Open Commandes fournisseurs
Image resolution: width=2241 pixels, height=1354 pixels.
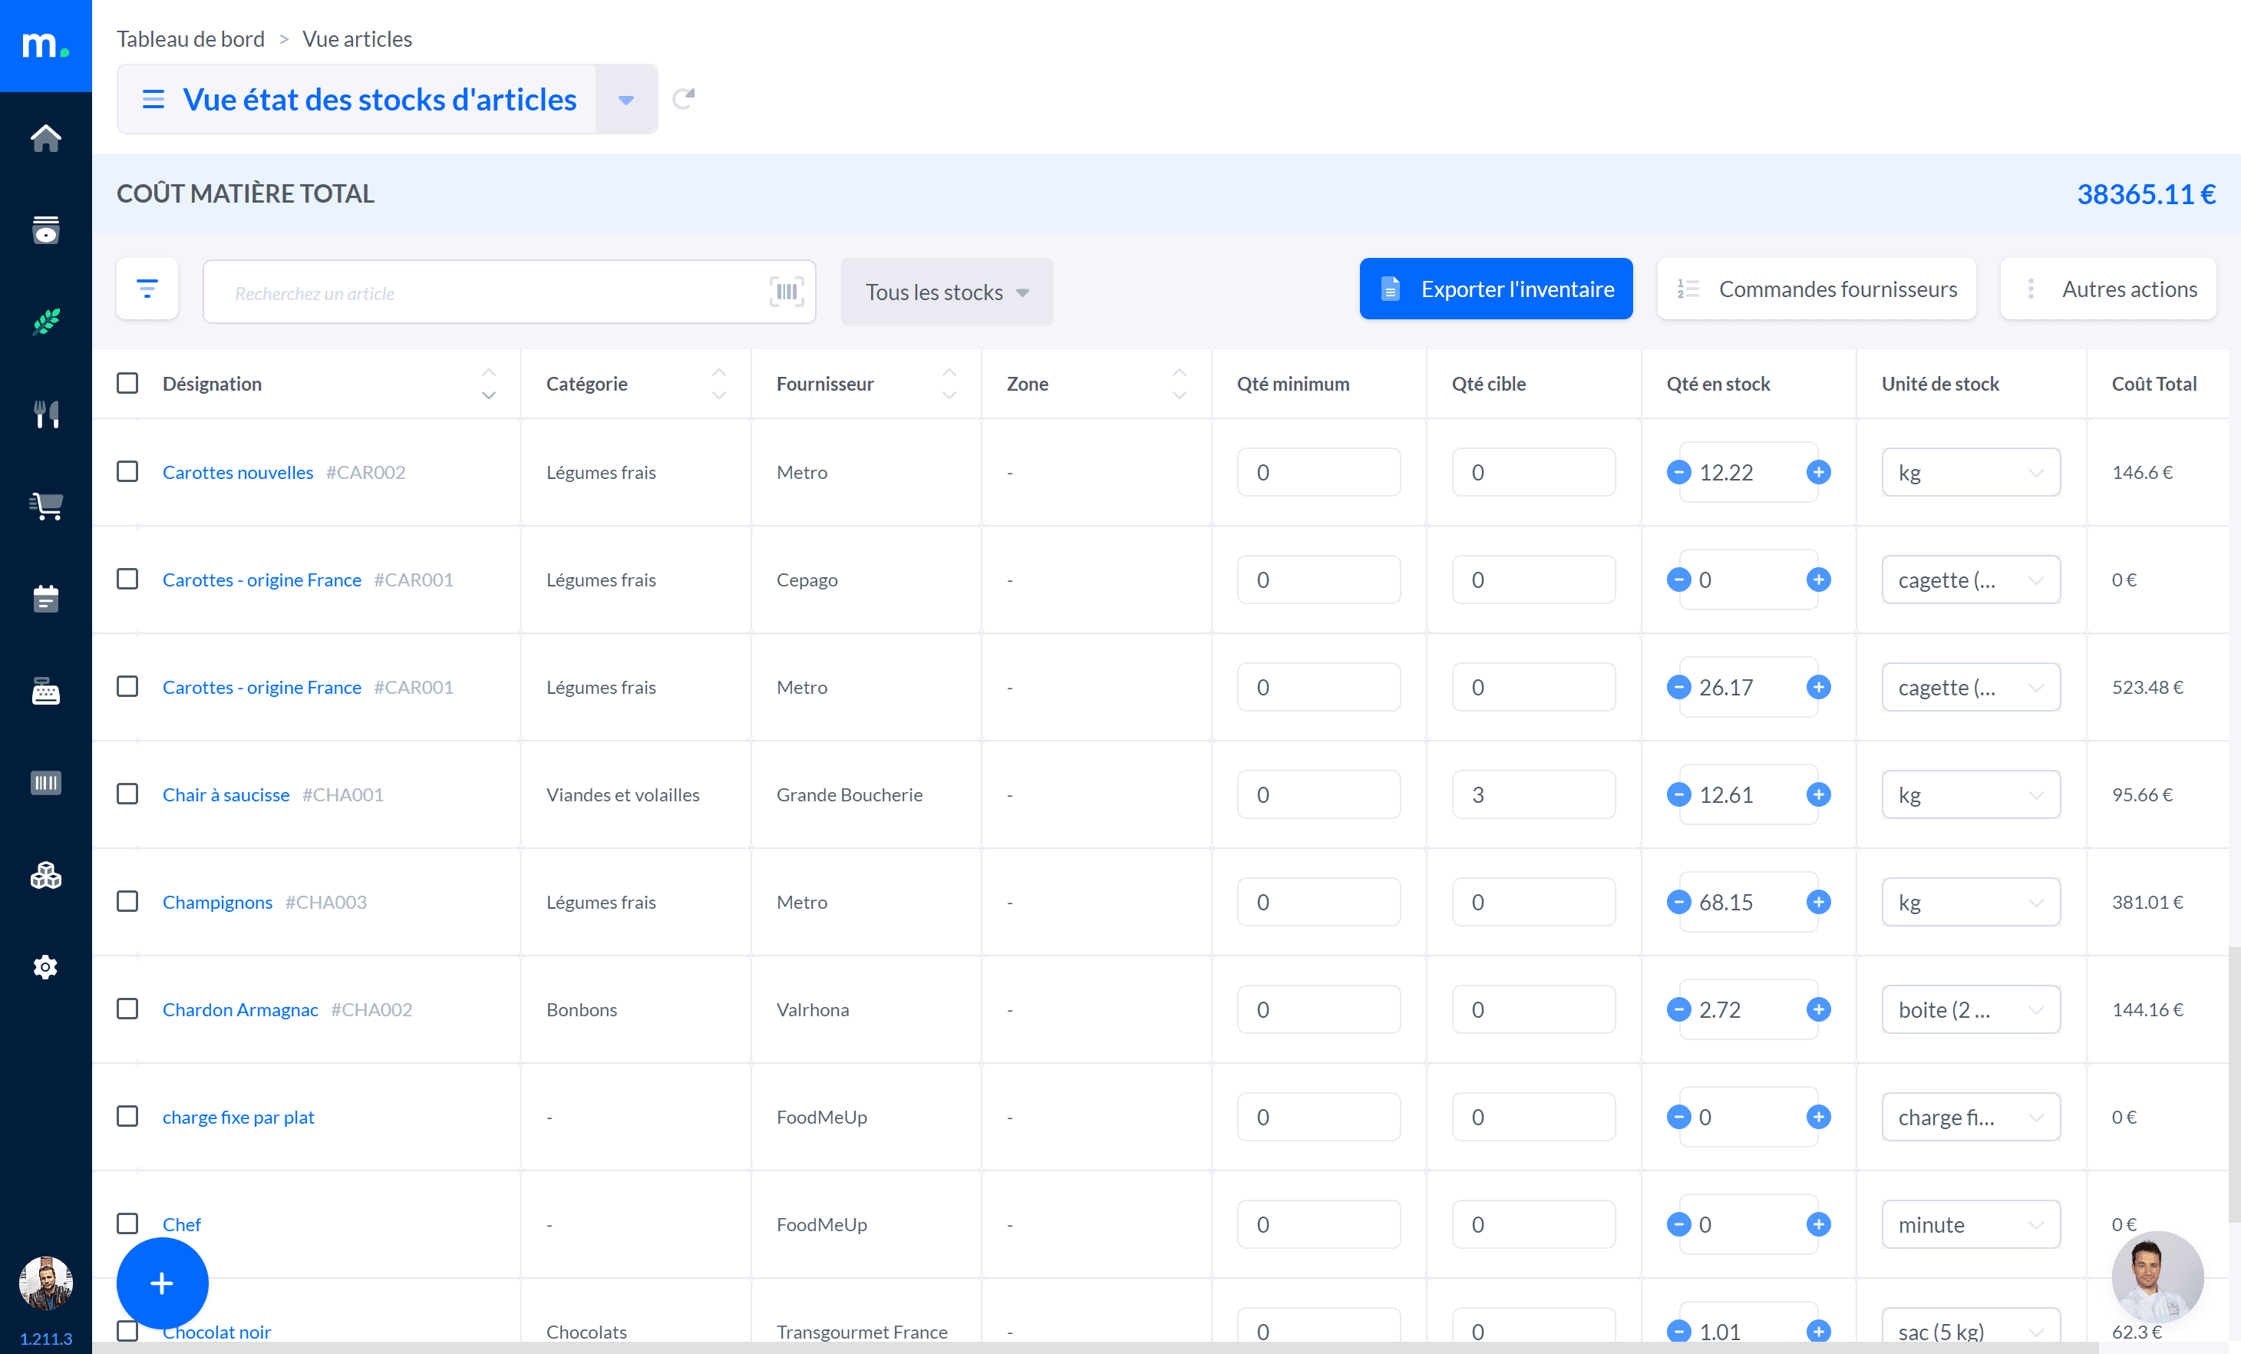coord(1817,289)
